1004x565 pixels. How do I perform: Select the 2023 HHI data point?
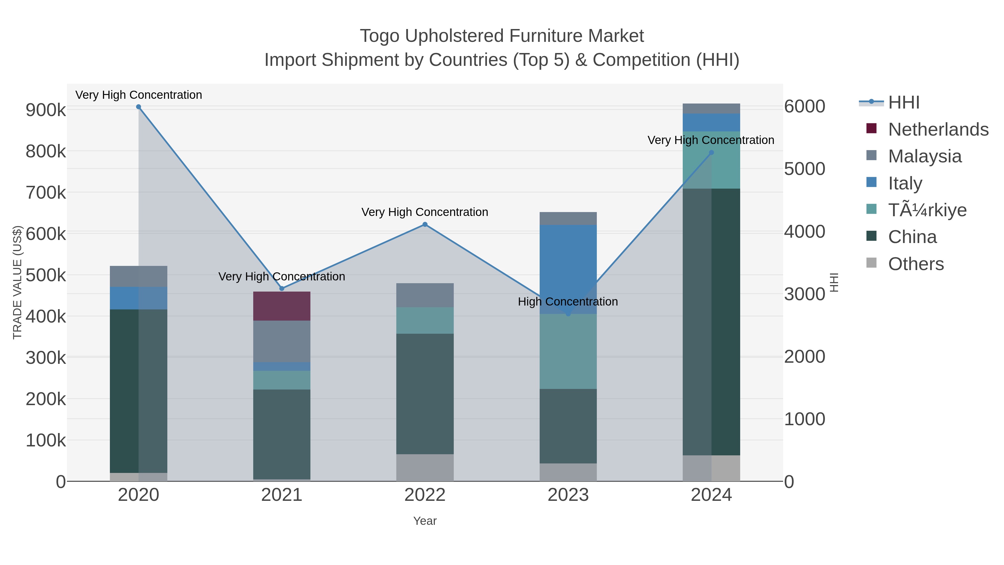pyautogui.click(x=568, y=314)
